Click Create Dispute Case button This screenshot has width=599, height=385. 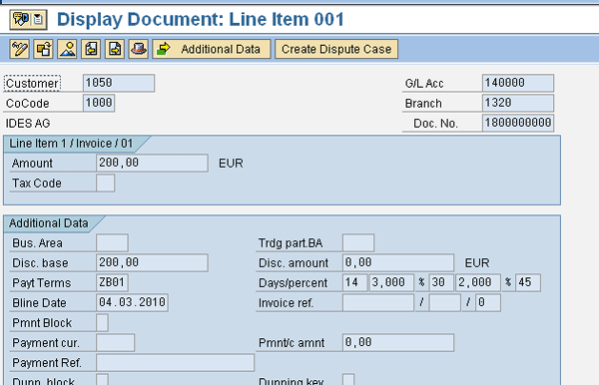click(x=336, y=49)
